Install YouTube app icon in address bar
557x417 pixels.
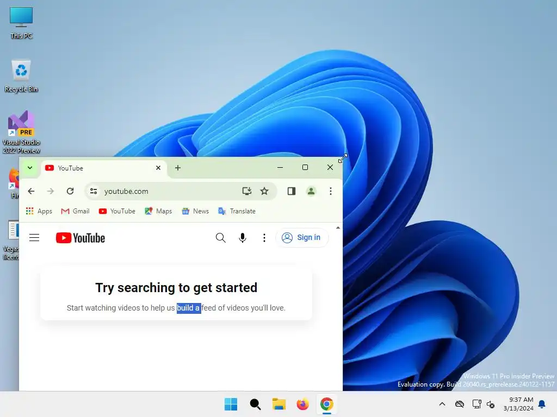[246, 191]
